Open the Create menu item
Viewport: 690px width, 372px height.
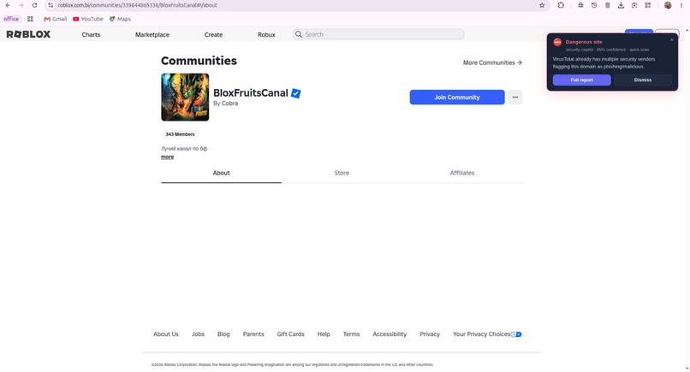[213, 35]
